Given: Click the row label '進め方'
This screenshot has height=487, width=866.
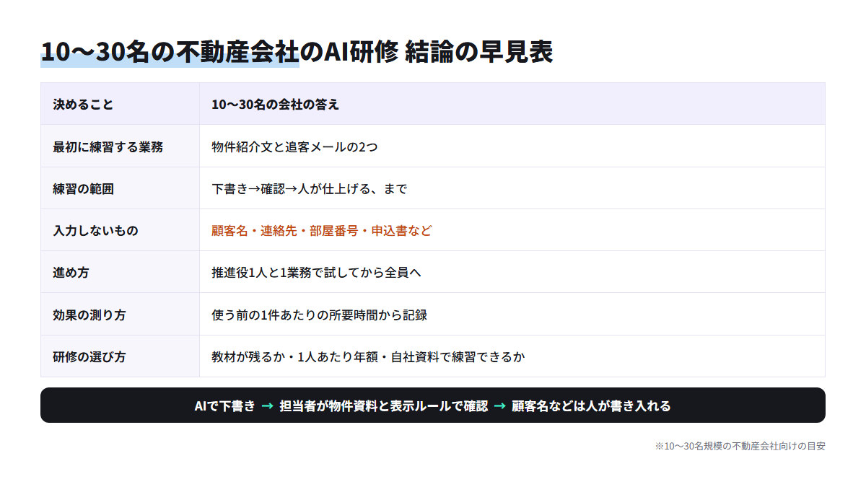Looking at the screenshot, I should [120, 273].
